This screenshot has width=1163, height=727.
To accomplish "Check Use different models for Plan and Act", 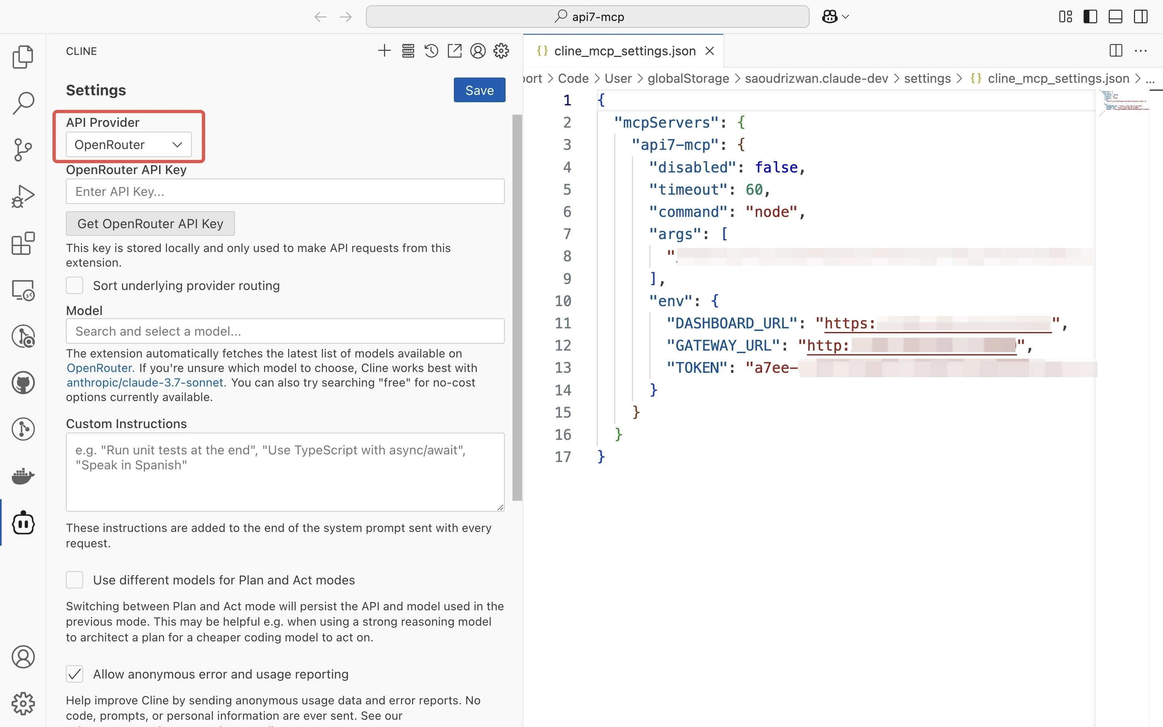I will [x=74, y=580].
